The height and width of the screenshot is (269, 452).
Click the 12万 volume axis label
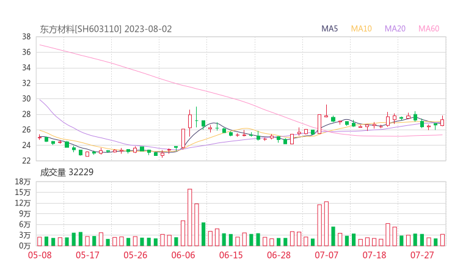[x=23, y=203]
